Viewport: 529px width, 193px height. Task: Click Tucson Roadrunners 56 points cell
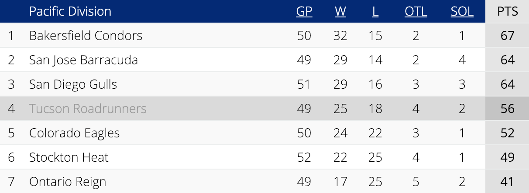click(x=508, y=108)
